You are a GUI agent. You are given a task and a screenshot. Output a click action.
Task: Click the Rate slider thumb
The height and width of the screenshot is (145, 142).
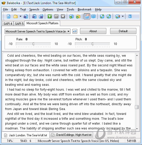33,44
